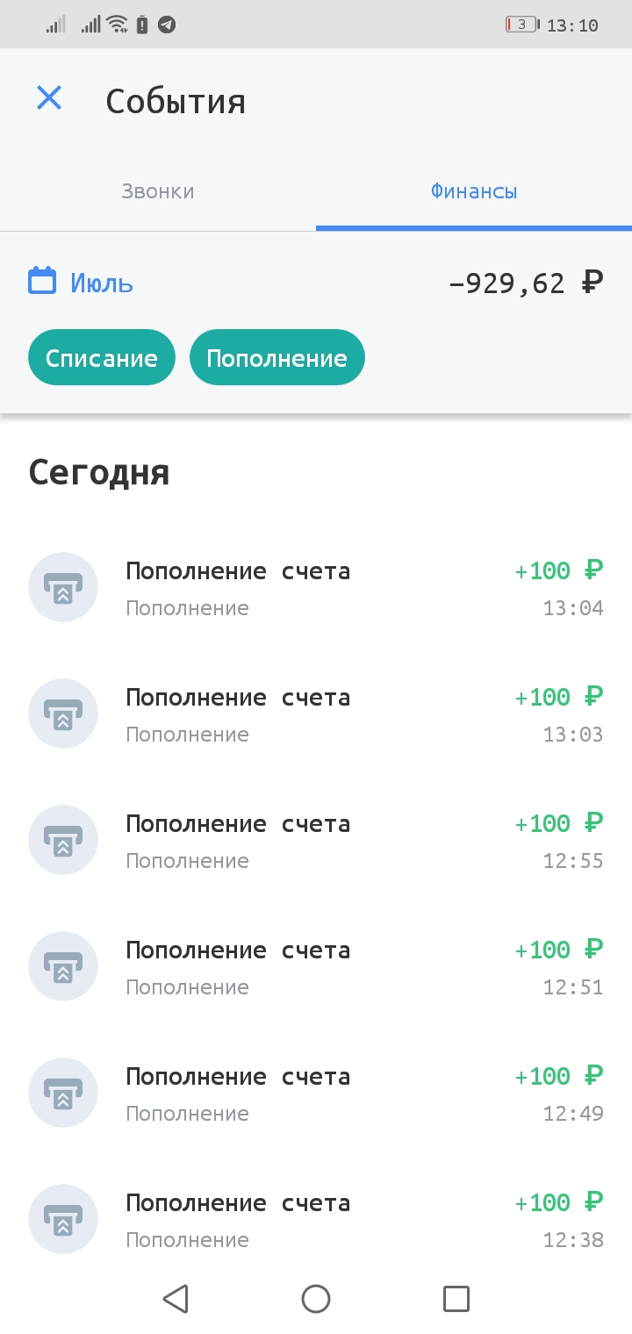Switch to the Звонки tab
Viewport: 632px width, 1334px height.
click(x=158, y=191)
